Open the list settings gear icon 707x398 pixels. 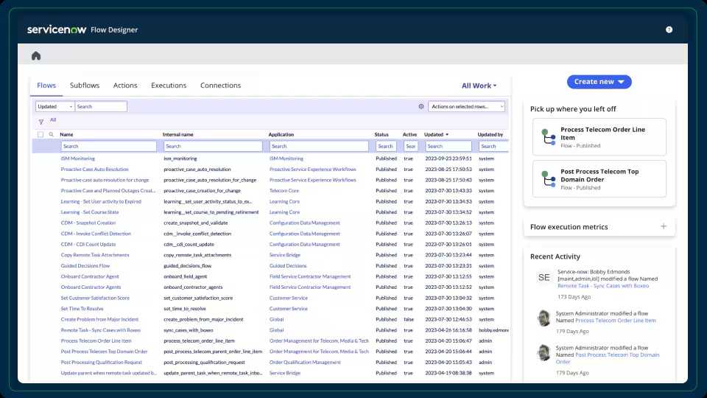click(421, 107)
